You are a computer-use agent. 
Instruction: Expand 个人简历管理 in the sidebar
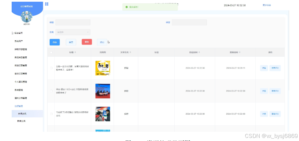[x=21, y=82]
